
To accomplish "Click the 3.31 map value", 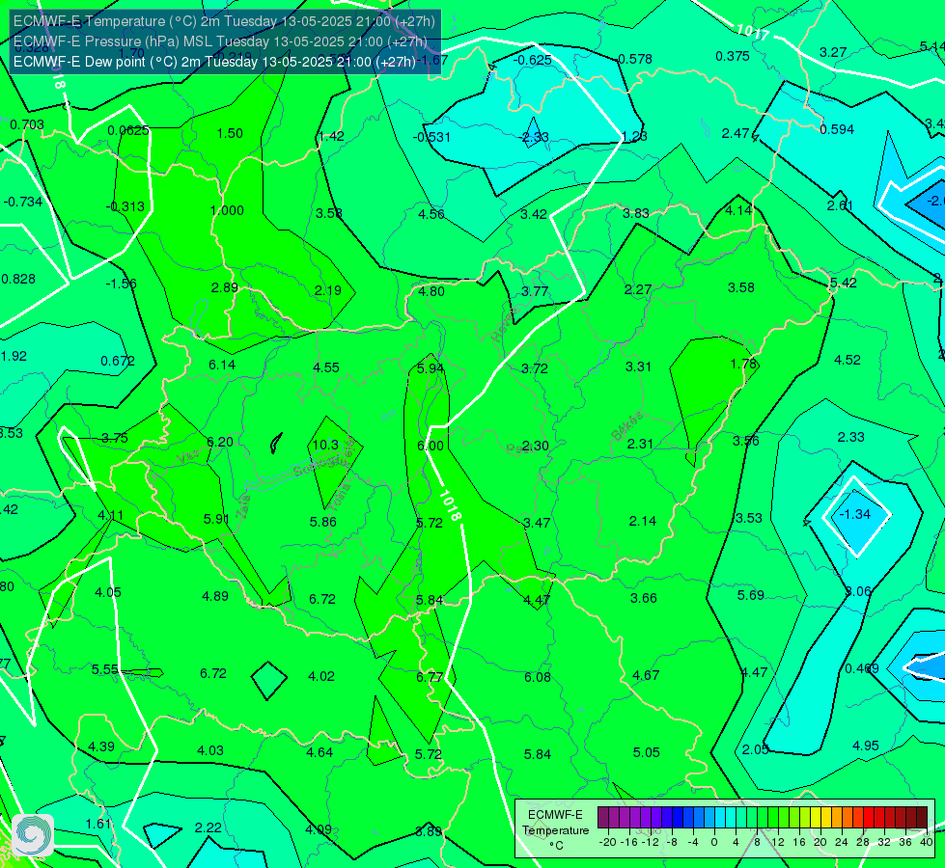I will pos(638,366).
